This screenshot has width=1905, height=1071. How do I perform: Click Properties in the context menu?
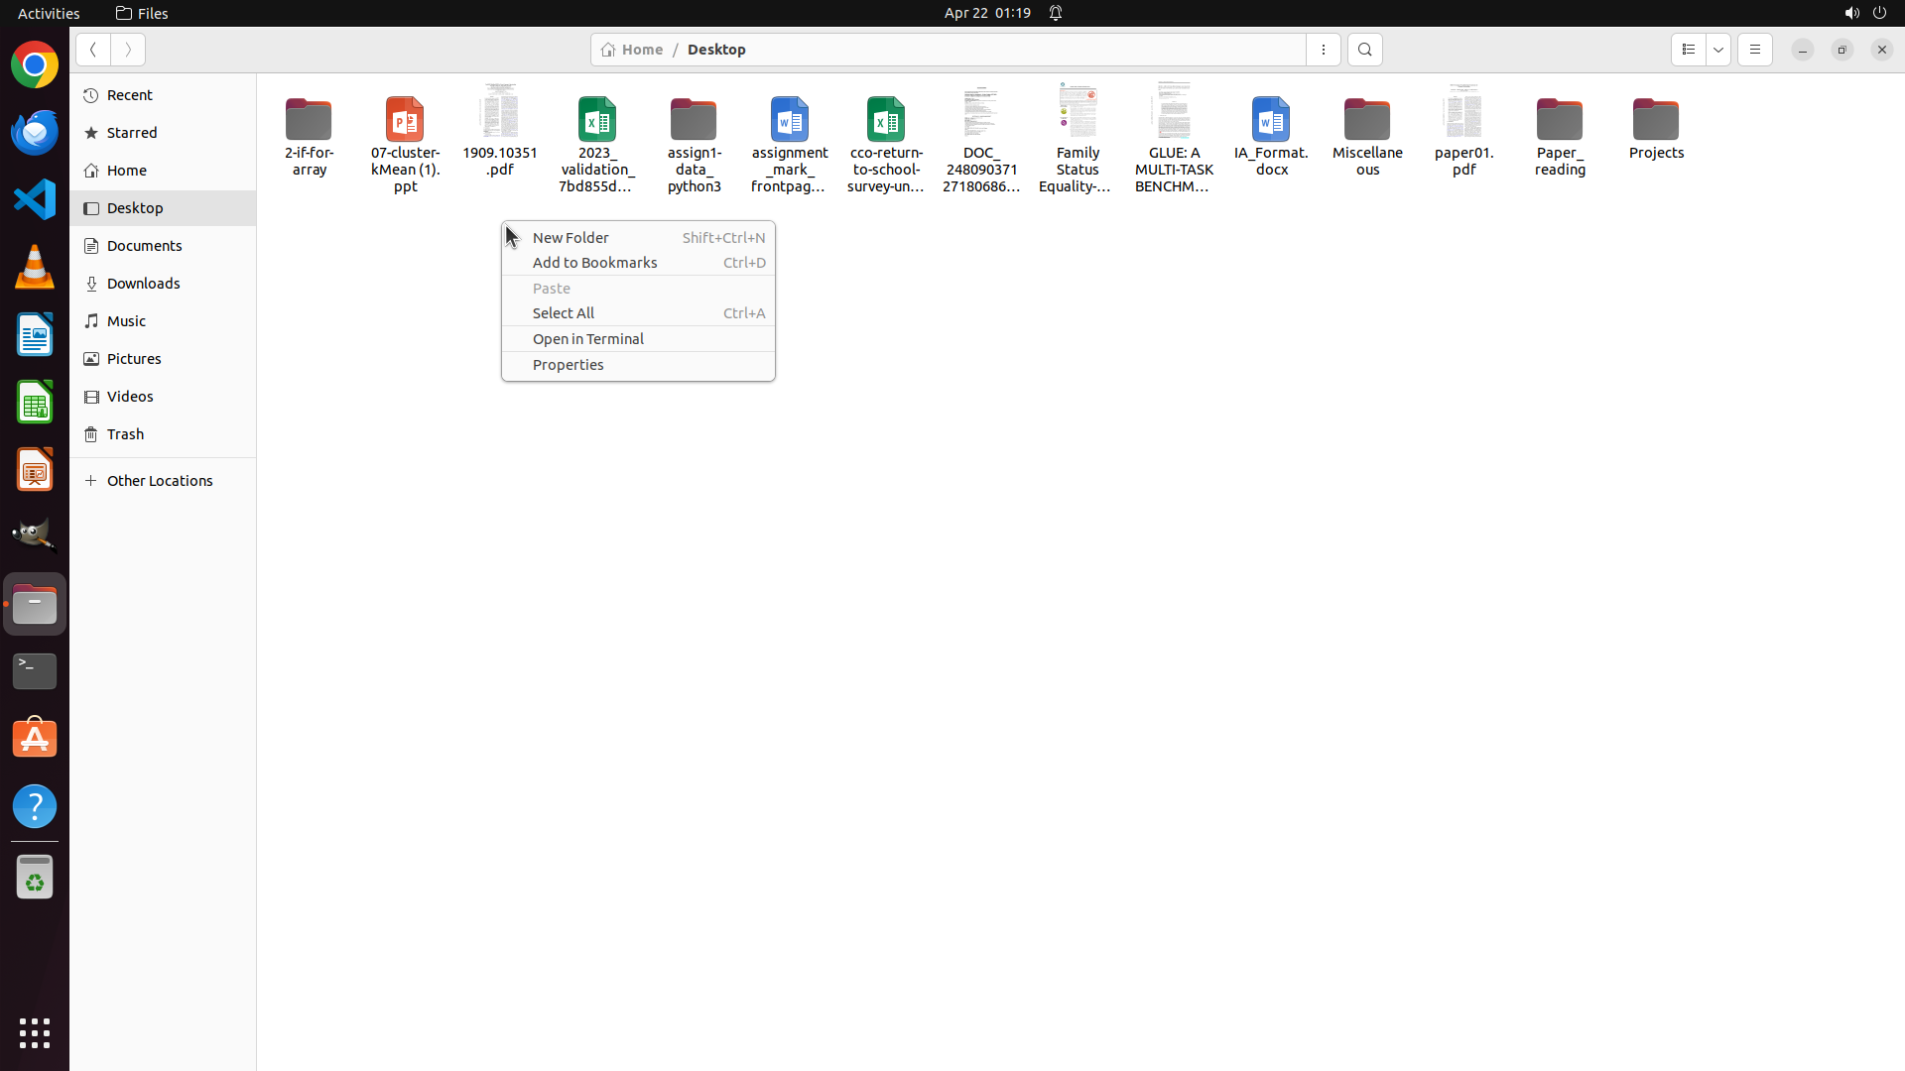[568, 365]
